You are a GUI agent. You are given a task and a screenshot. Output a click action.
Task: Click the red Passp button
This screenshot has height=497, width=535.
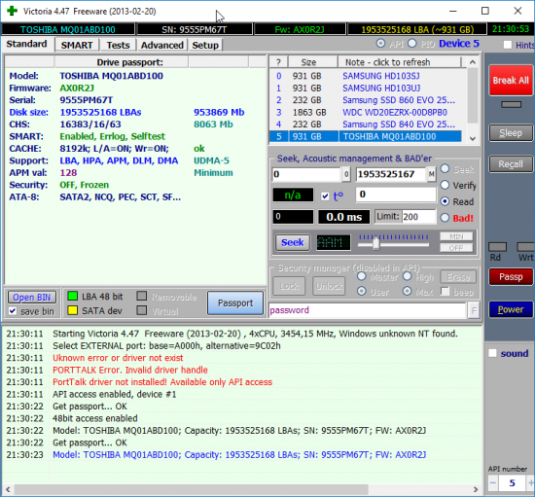(x=511, y=276)
